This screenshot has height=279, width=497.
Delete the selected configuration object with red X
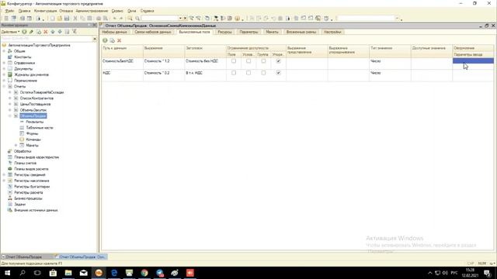(46, 32)
